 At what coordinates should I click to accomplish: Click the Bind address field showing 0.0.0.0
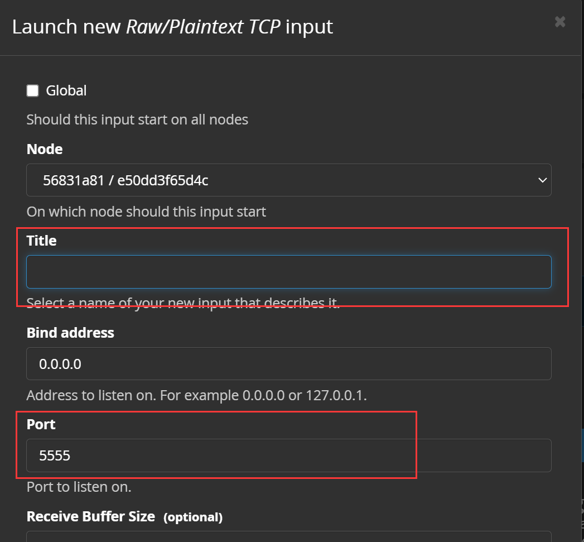[288, 364]
